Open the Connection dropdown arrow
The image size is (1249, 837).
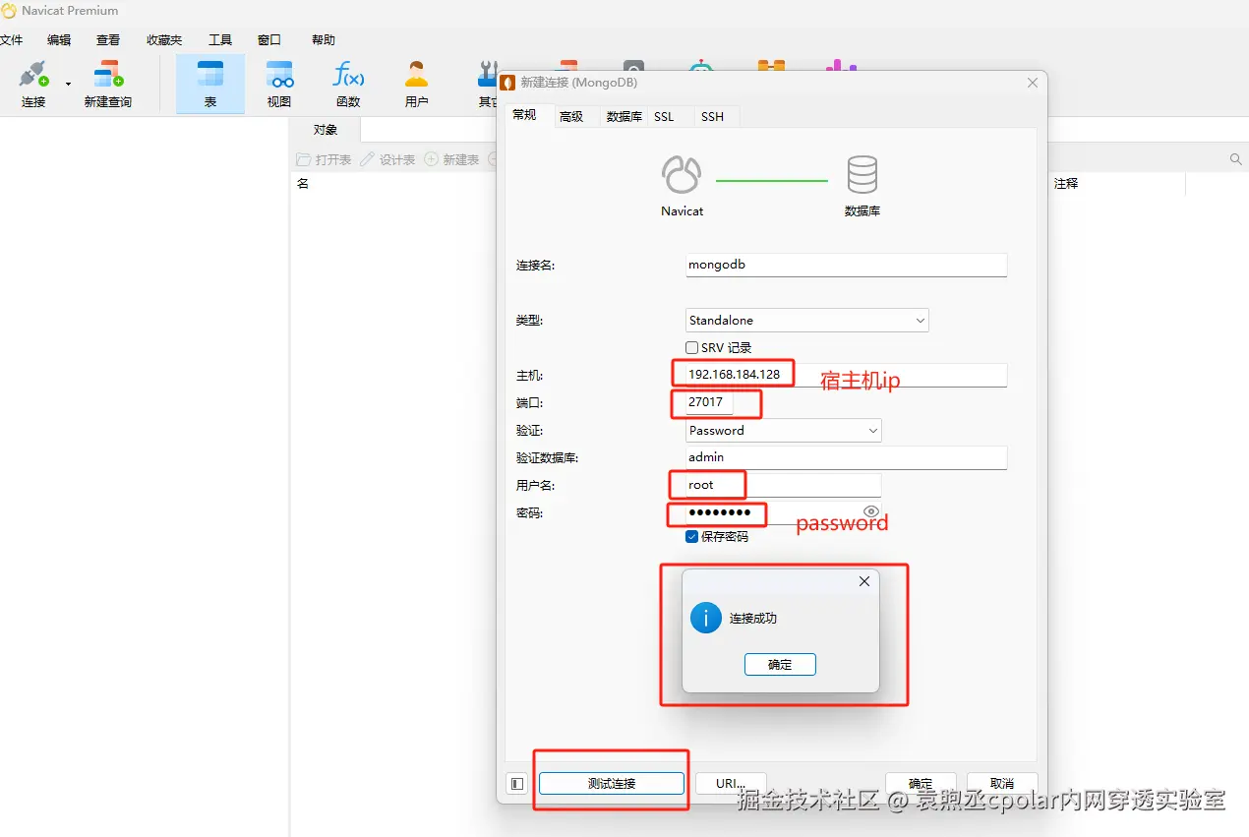(x=68, y=84)
